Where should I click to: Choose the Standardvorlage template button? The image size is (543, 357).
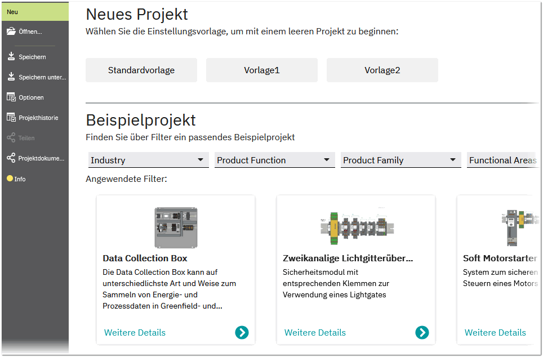[x=141, y=70]
